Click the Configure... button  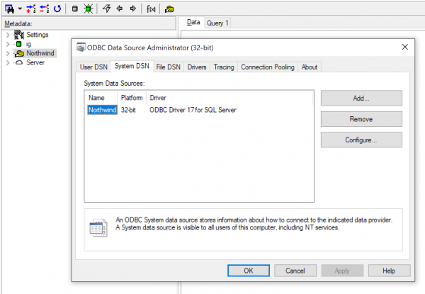point(361,140)
